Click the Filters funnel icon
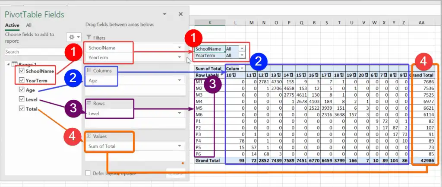This screenshot has height=187, width=442. pos(89,38)
